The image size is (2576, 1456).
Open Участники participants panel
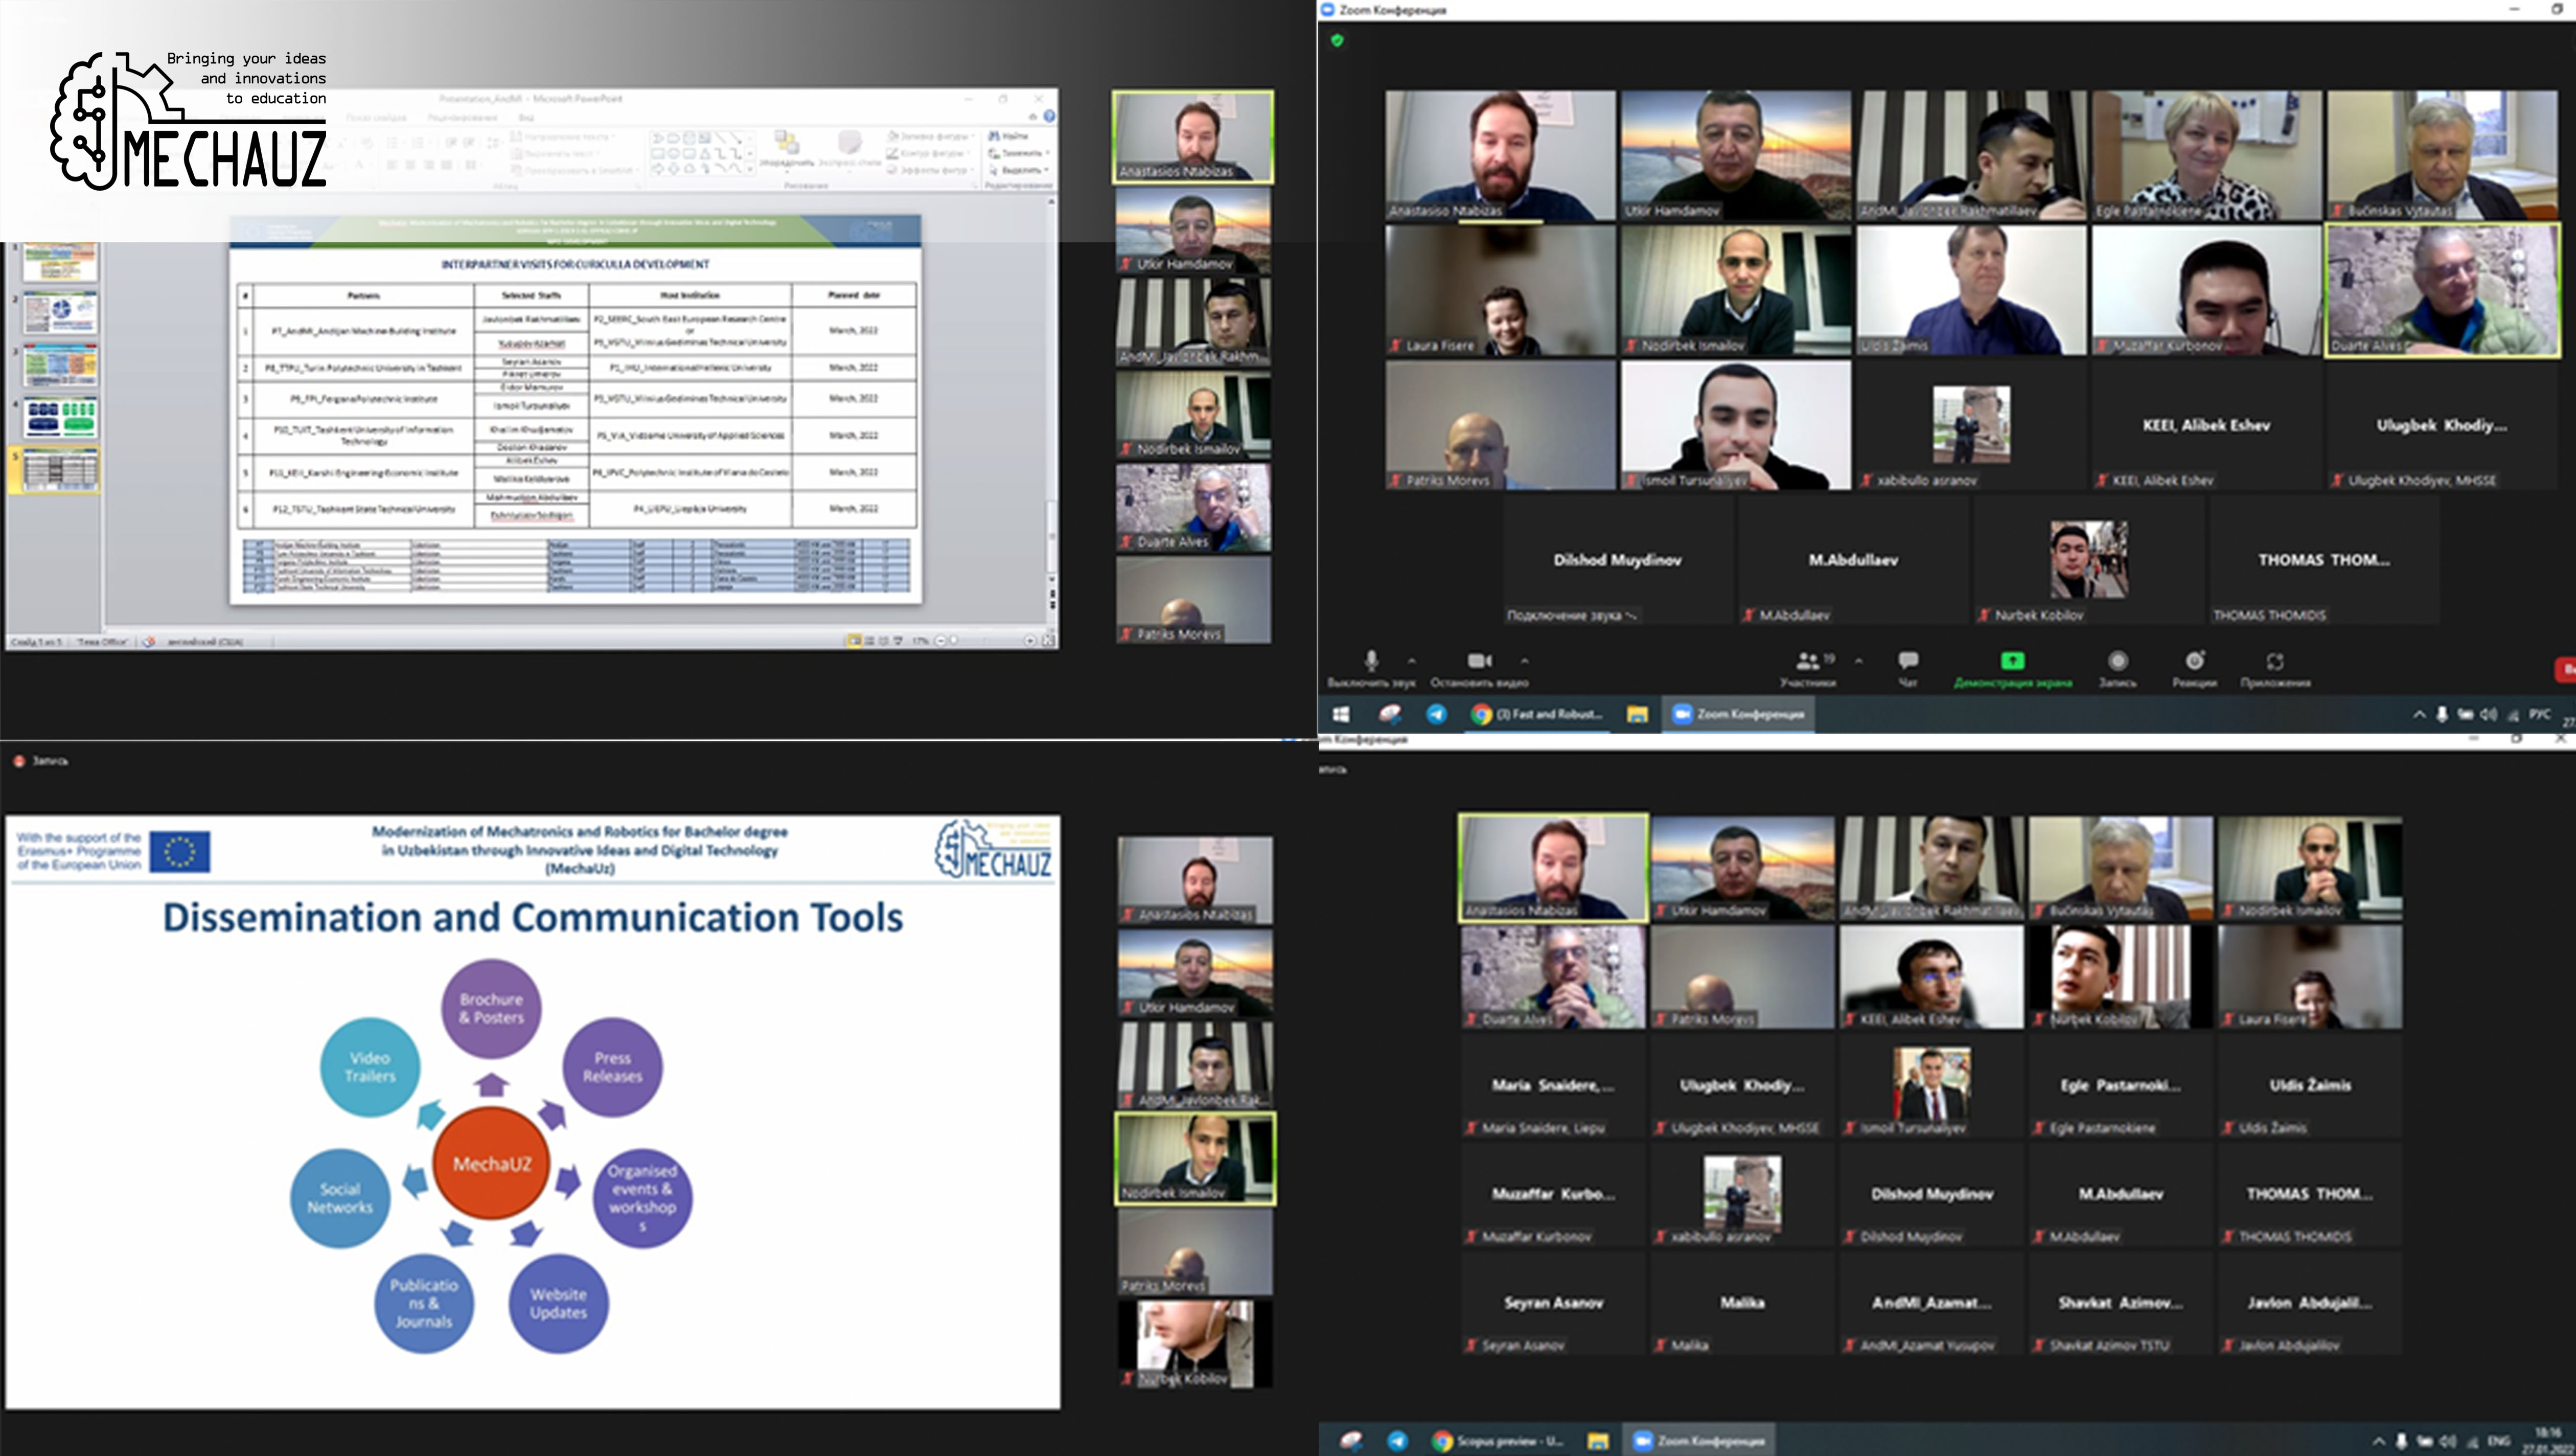tap(1807, 661)
